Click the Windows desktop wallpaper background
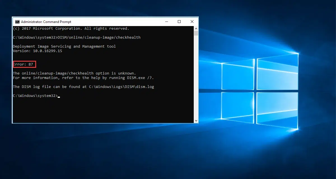The height and width of the screenshot is (179, 336). point(266,154)
